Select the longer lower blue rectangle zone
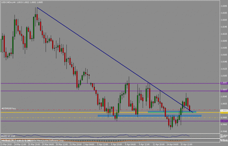The width and height of the screenshot is (228, 146). [x=150, y=116]
